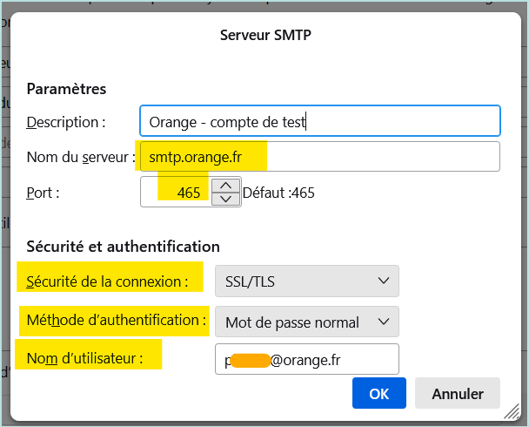Click the Description text field
The image size is (529, 427).
(x=319, y=121)
